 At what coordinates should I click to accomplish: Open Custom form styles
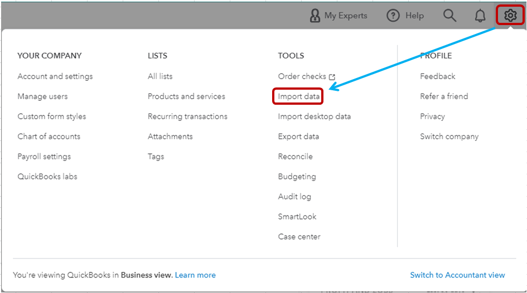pyautogui.click(x=52, y=116)
